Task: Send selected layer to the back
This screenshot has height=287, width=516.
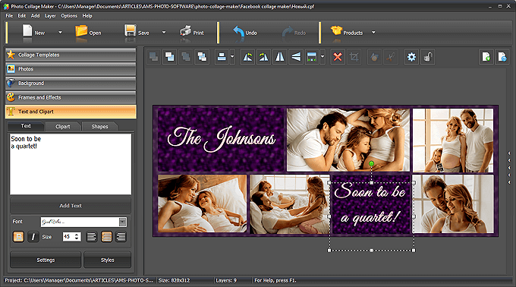Action: pos(154,57)
